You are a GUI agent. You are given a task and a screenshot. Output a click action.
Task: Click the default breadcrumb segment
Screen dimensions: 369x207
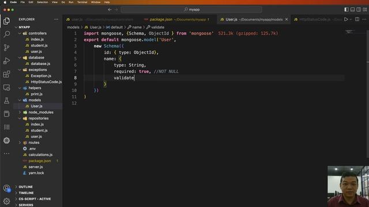point(114,27)
